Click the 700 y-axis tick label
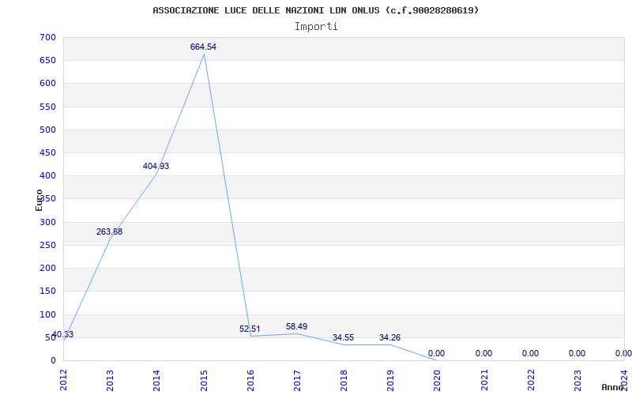 click(x=47, y=37)
